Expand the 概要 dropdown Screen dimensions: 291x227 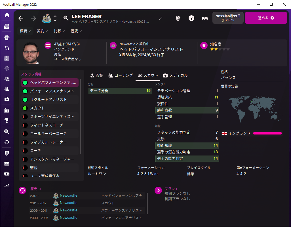[x=25, y=31]
